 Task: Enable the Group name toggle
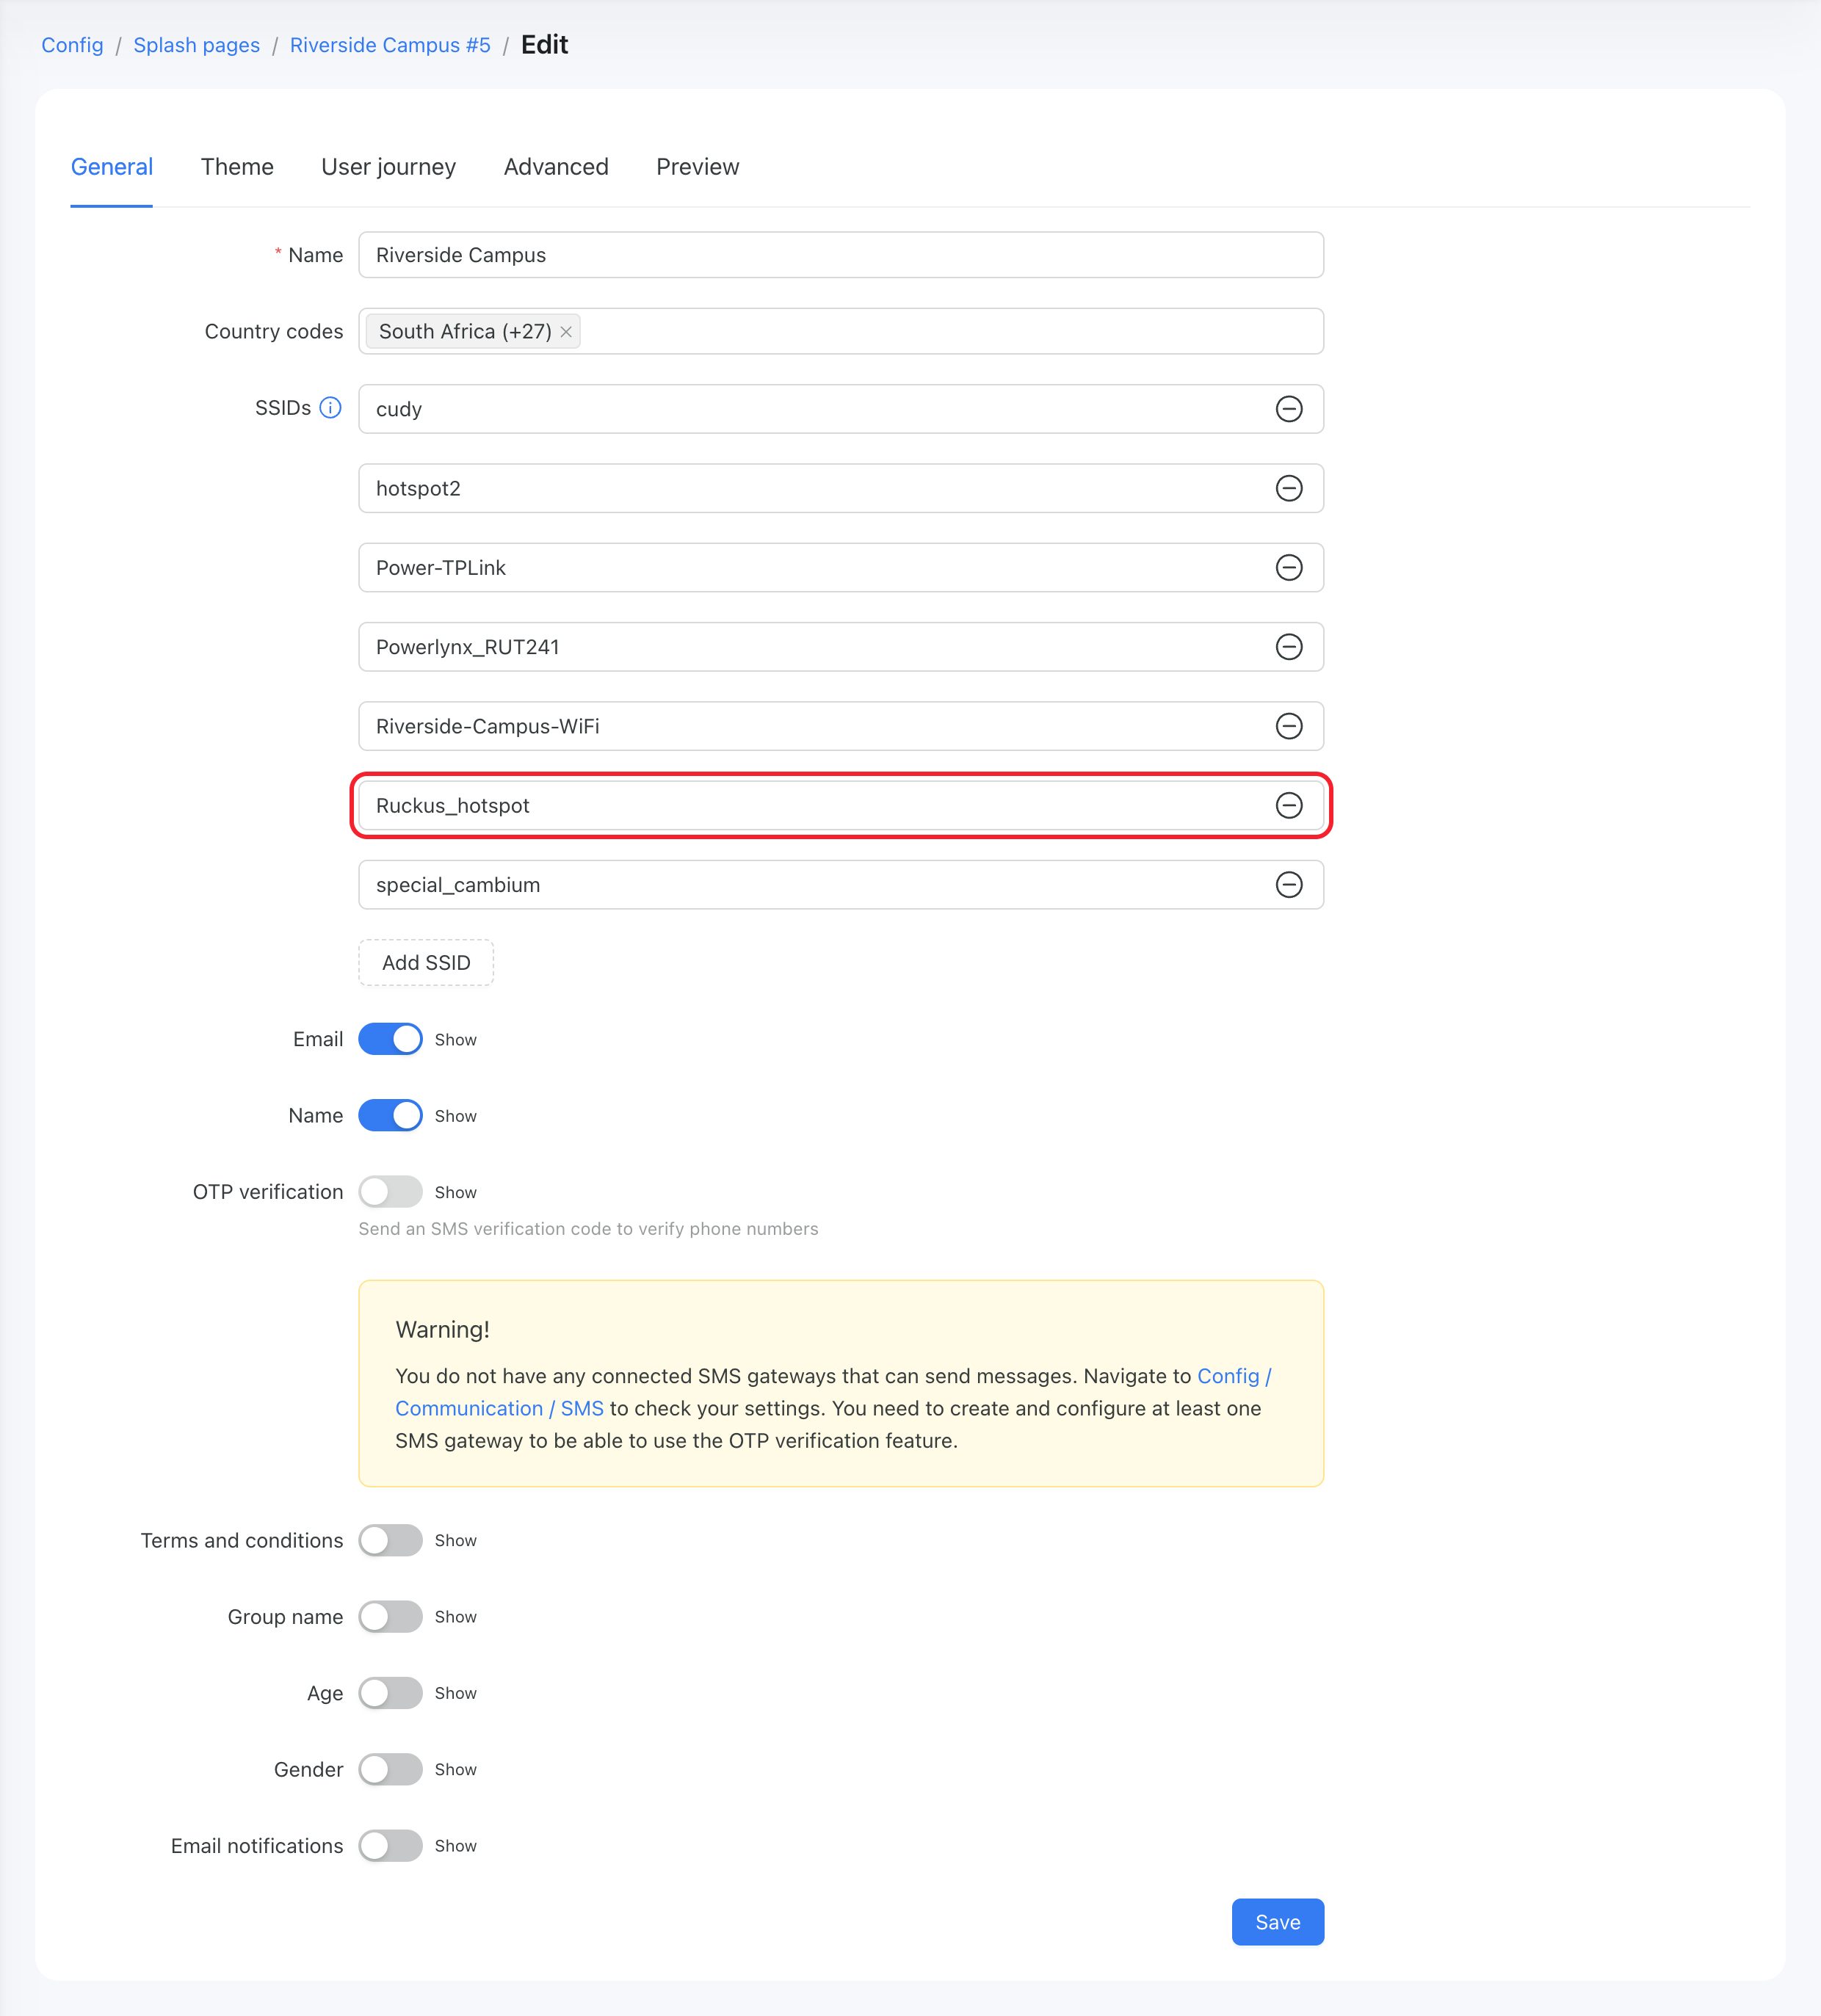pos(390,1617)
